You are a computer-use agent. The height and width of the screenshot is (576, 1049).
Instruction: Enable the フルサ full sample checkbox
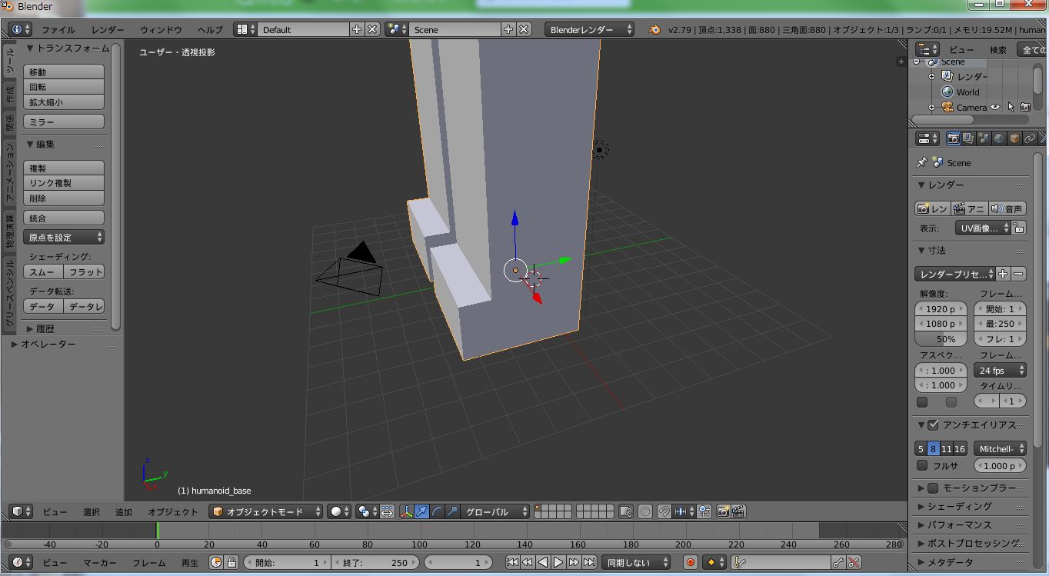tap(922, 465)
